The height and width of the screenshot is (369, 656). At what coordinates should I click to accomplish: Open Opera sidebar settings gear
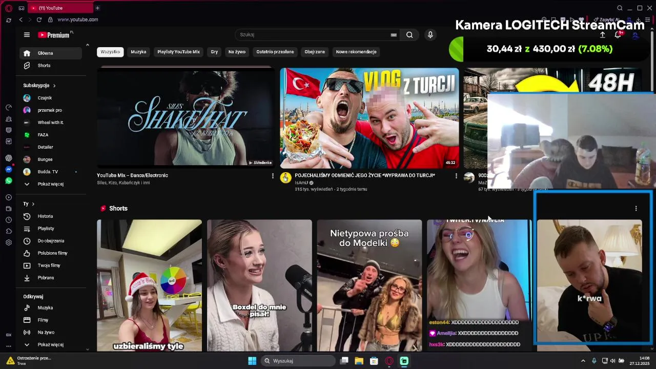click(9, 242)
